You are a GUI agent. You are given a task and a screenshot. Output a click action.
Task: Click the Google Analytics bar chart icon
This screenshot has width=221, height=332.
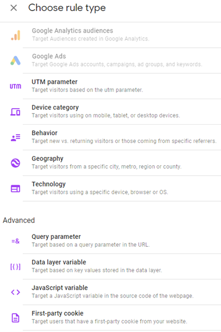click(x=16, y=35)
